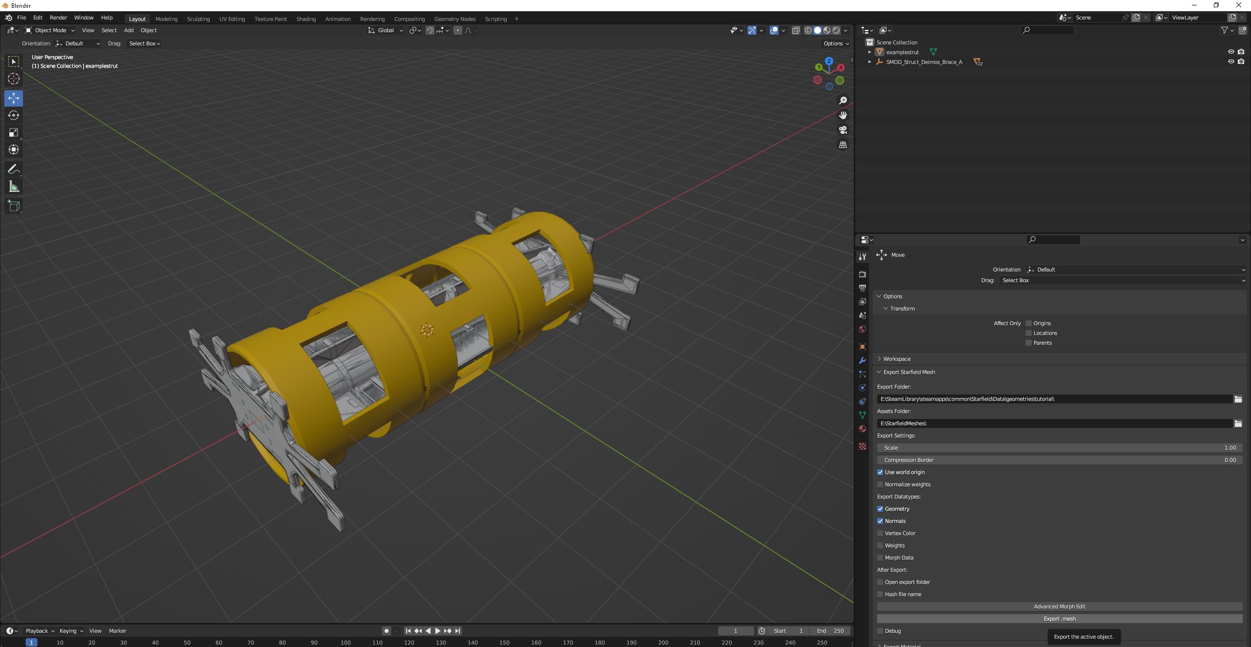Uncheck Geometry export datatype
1251x647 pixels.
point(880,509)
